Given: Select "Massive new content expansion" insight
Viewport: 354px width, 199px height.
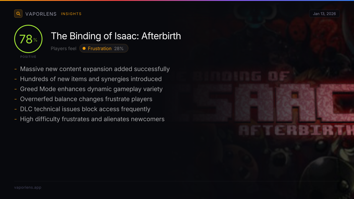Looking at the screenshot, I should tap(95, 69).
